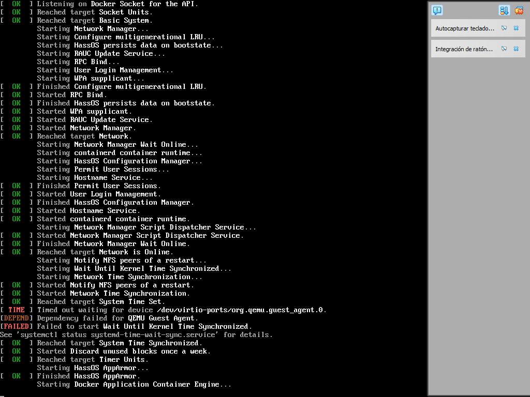
Task: Select the 'systemctl status systemd-time-wait-sync.service' hint line
Action: [x=136, y=335]
